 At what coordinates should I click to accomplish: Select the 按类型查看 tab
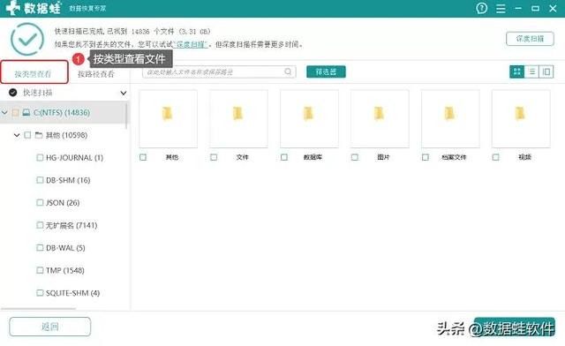[34, 72]
